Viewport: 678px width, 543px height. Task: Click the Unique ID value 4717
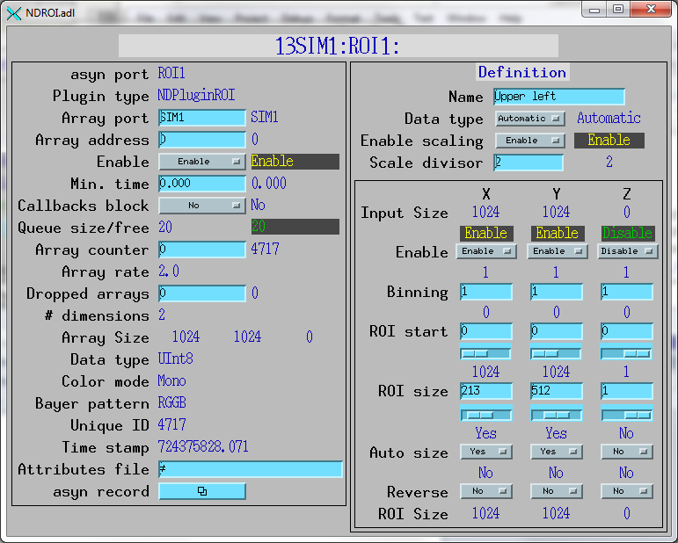click(171, 424)
